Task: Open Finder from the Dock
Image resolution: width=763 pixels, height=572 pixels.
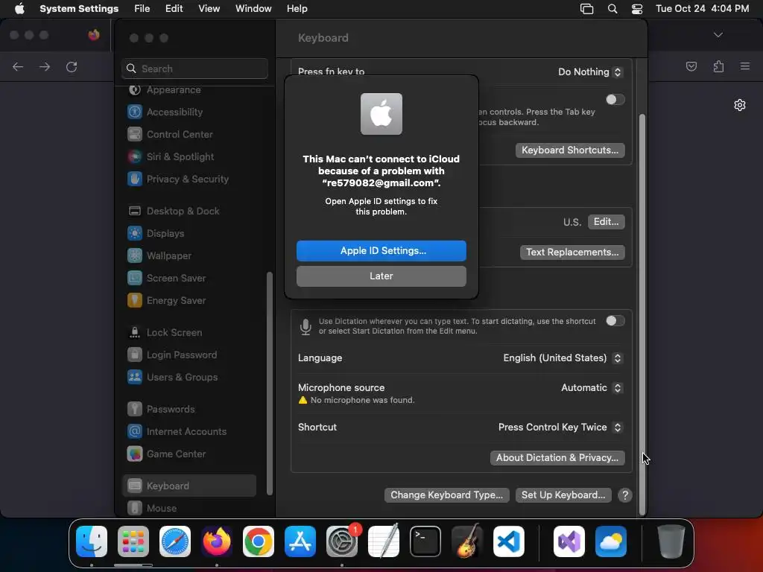Action: click(x=92, y=541)
